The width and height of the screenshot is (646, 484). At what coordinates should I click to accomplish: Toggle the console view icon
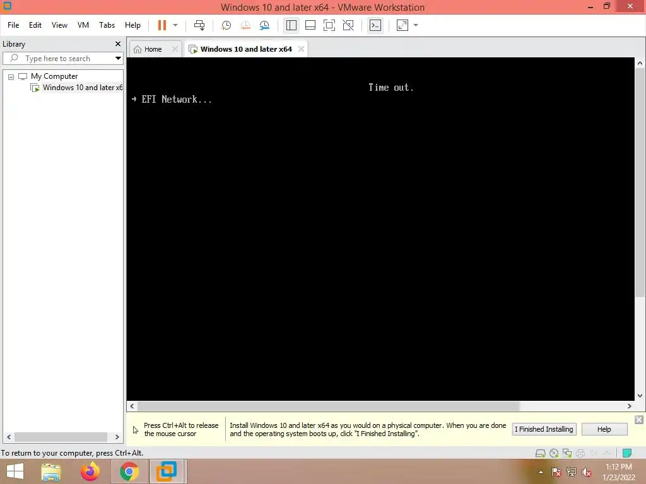pos(375,25)
